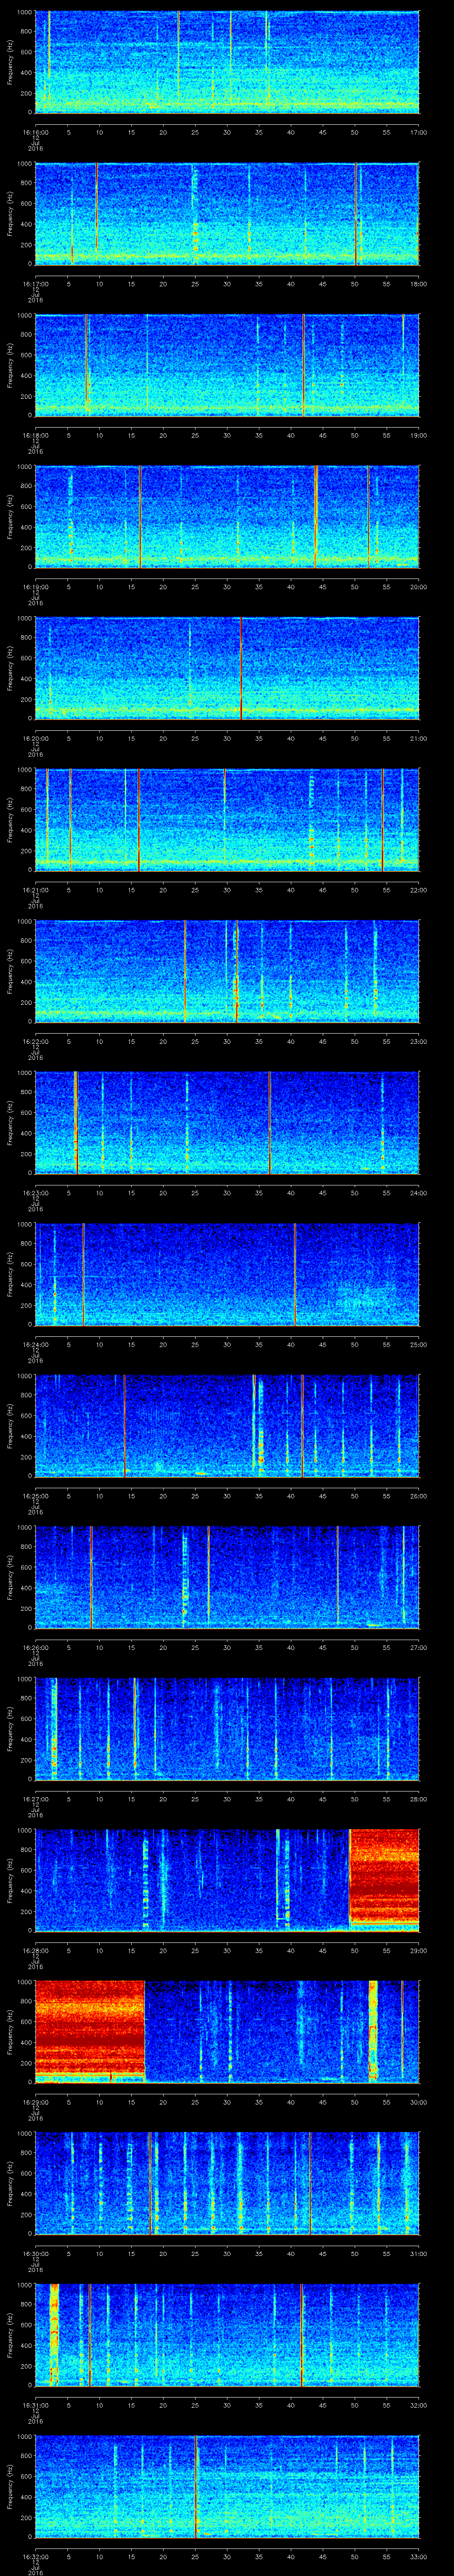Click the 21:00 end time label

click(x=418, y=738)
